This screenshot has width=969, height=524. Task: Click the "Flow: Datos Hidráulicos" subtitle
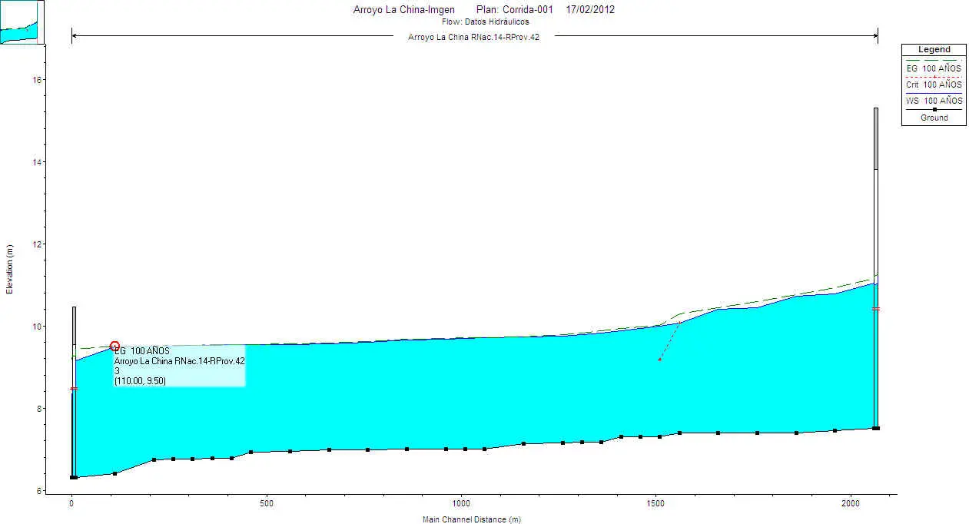tap(485, 22)
